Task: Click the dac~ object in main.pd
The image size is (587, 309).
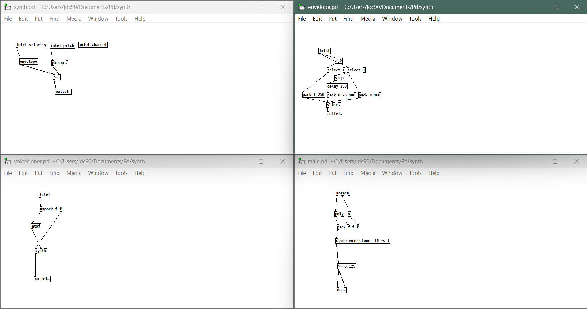Action: (341, 289)
